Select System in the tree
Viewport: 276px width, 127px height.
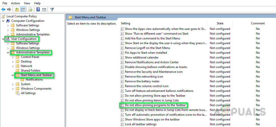coord(25,84)
